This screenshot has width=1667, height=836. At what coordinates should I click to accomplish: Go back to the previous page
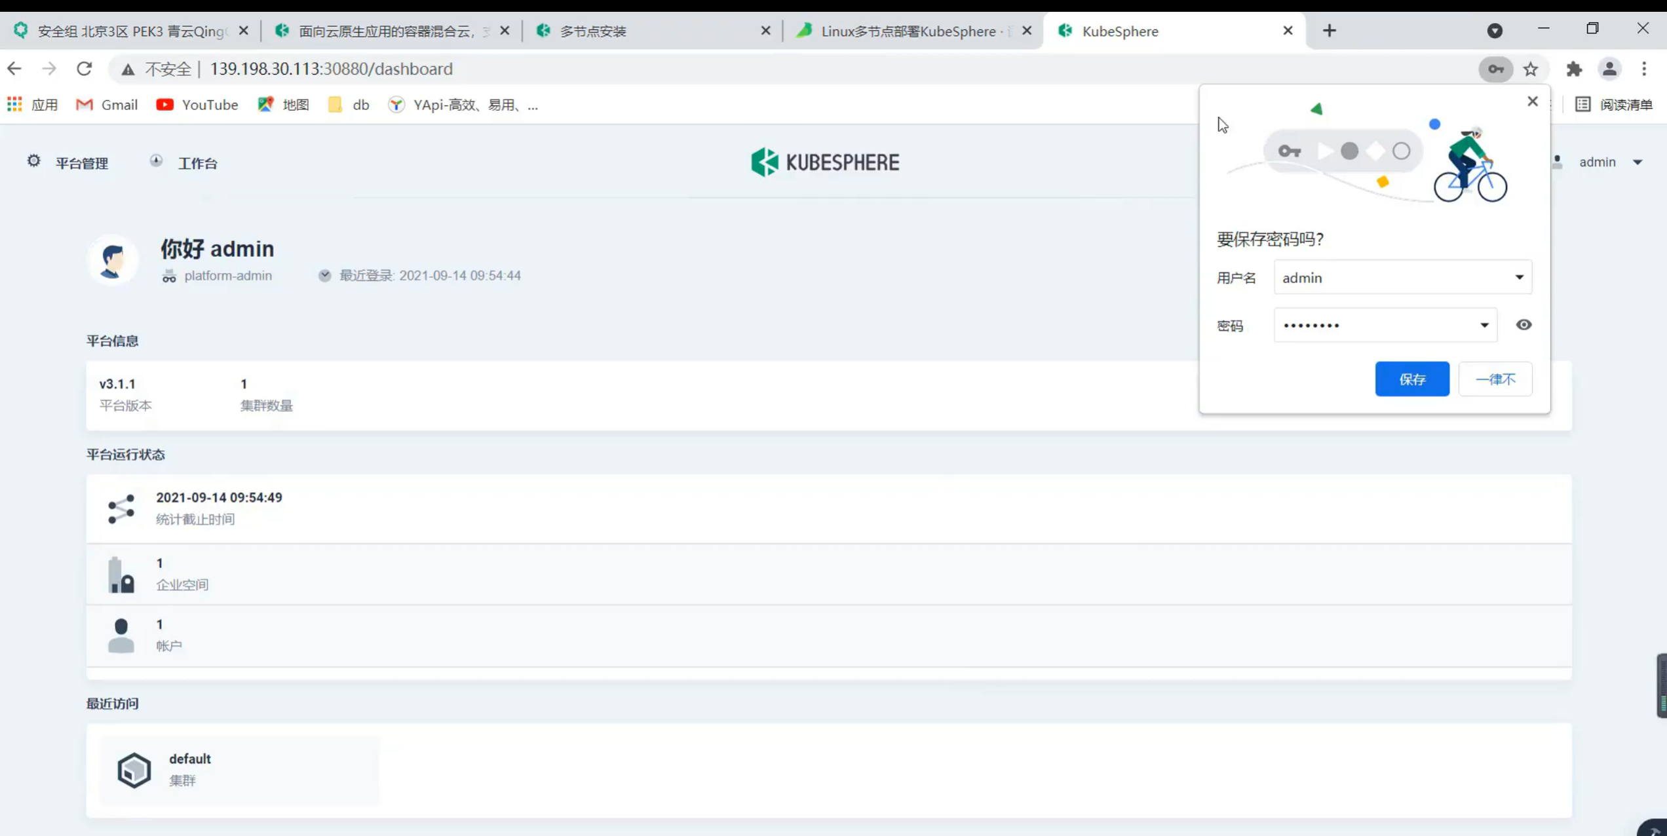[x=14, y=69]
